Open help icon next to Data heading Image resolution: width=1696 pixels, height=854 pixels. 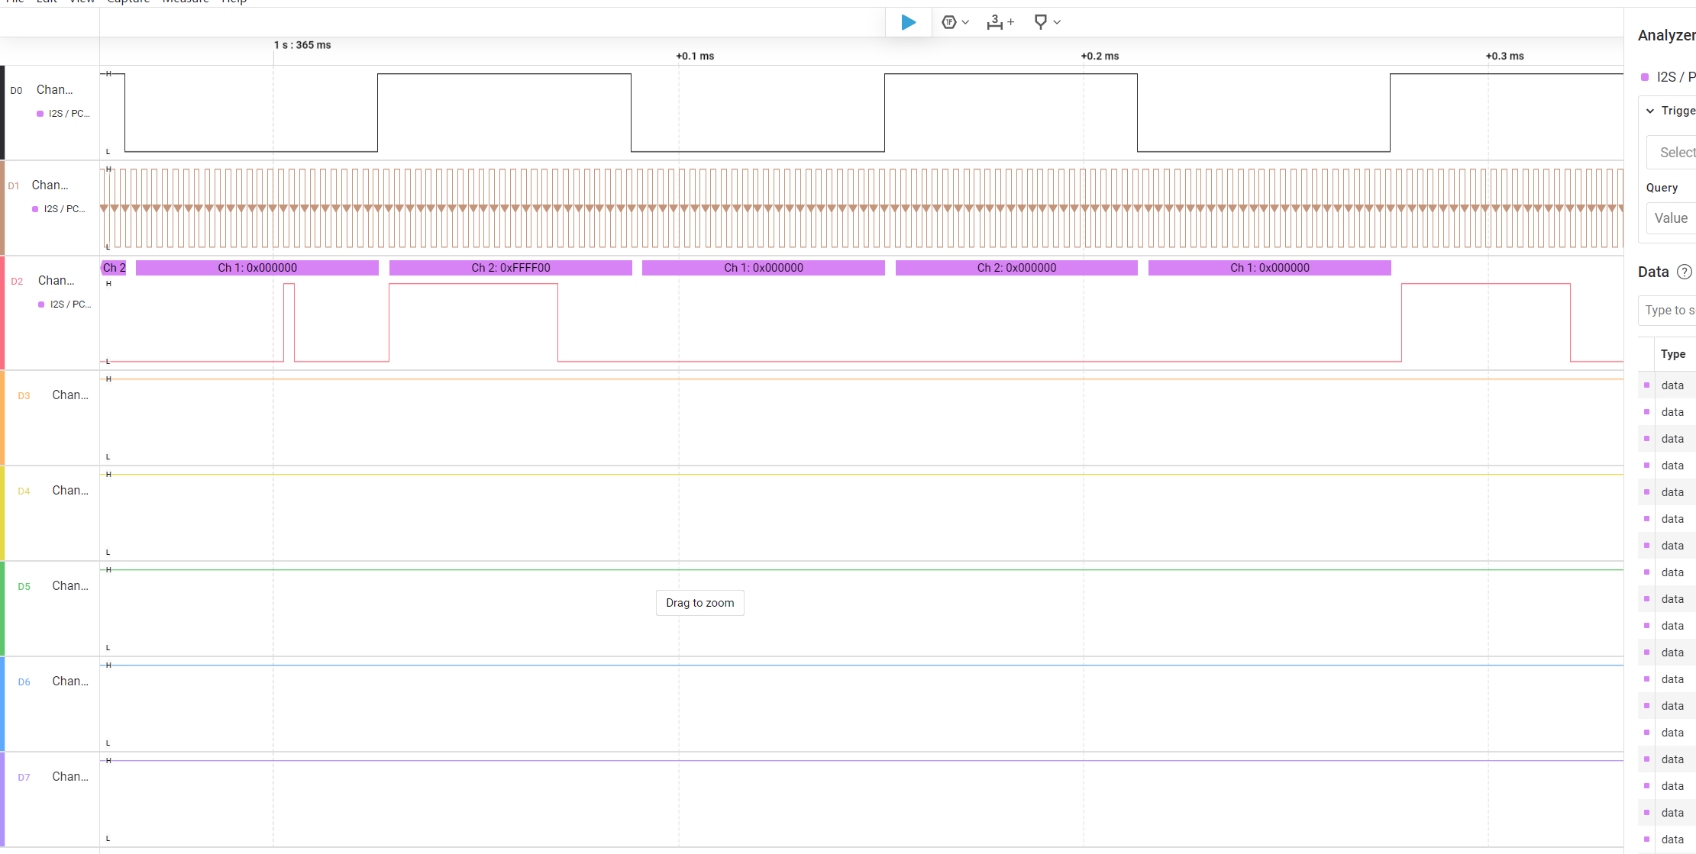tap(1684, 272)
